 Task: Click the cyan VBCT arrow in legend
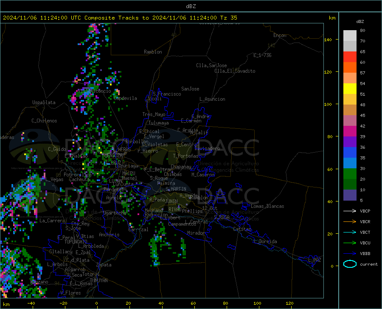[x=350, y=232]
